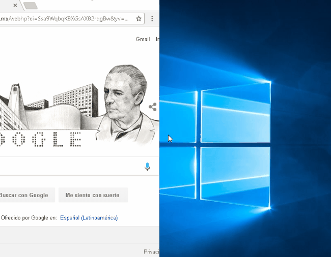
Task: Click the Chrome address bar URL
Action: (64, 19)
